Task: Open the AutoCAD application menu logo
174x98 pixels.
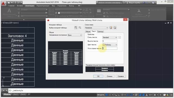Action: (4, 4)
